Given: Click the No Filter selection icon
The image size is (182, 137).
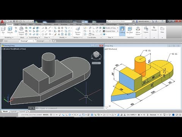Looking at the screenshot, I should point(130,30).
